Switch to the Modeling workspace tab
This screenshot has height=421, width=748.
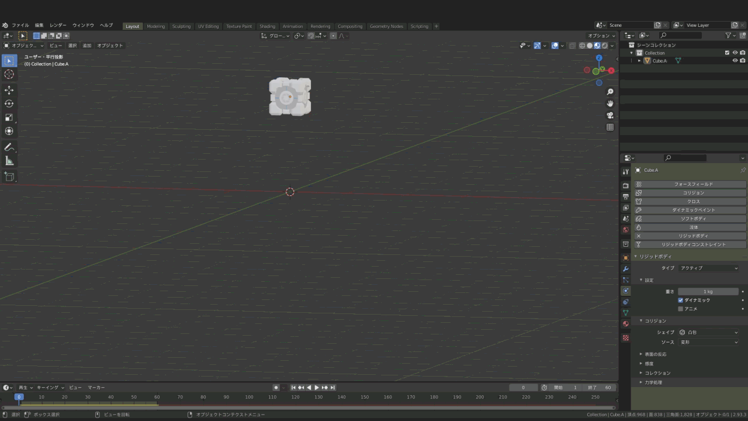(x=155, y=26)
